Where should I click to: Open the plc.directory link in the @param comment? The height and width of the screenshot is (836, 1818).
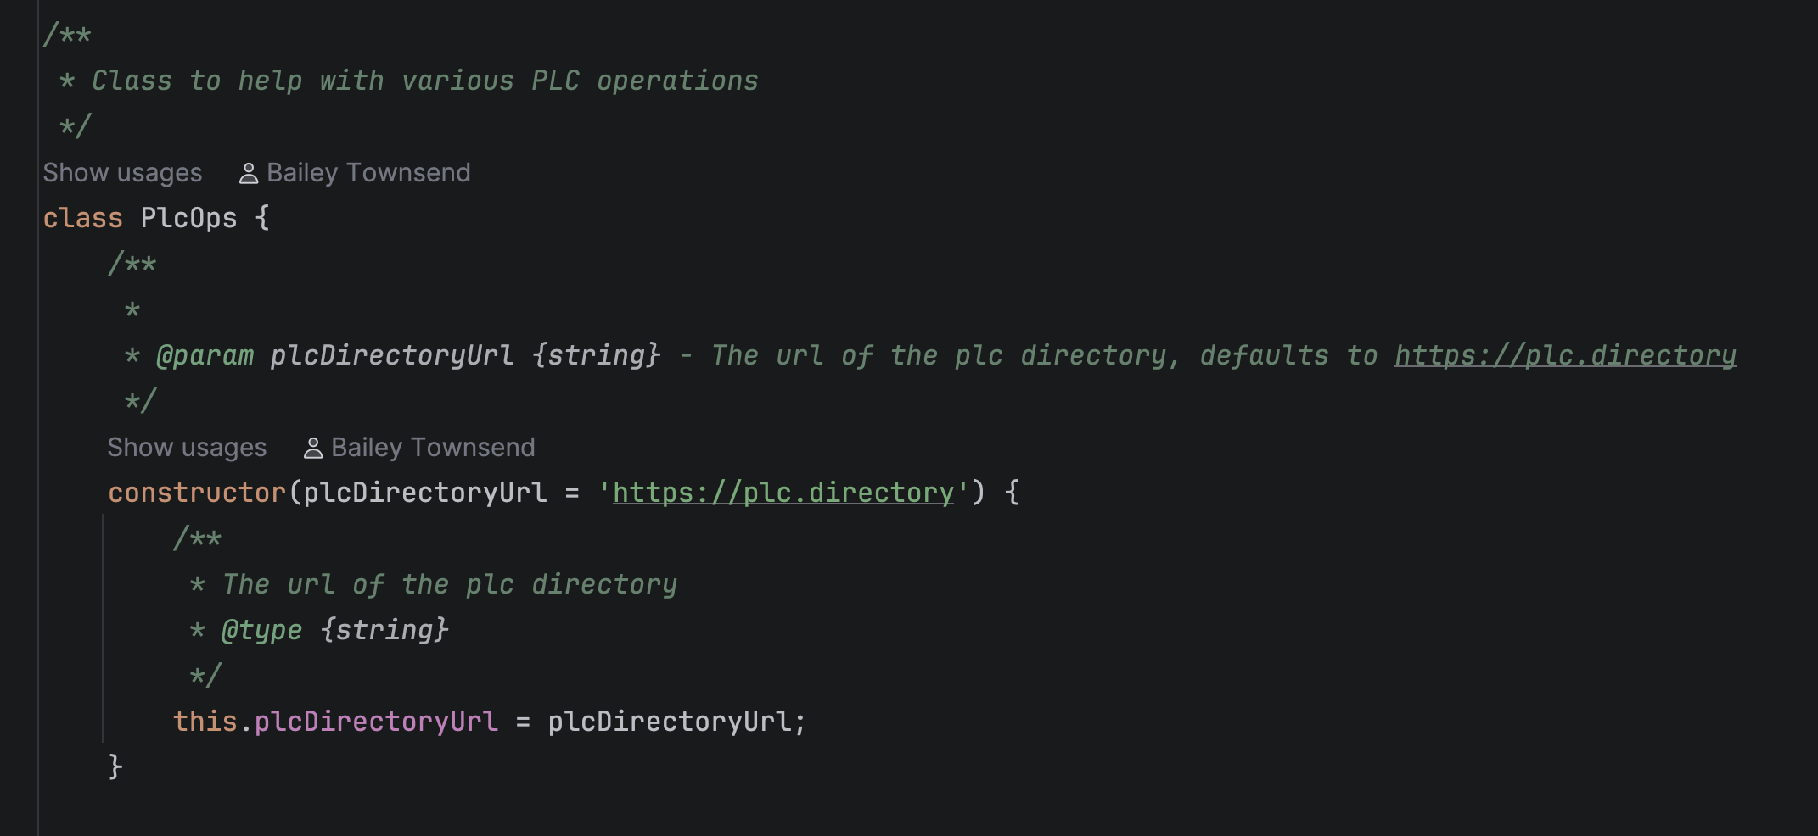click(x=1564, y=355)
